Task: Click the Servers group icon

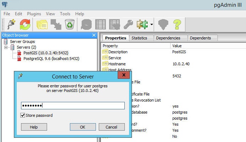Action: click(12, 47)
